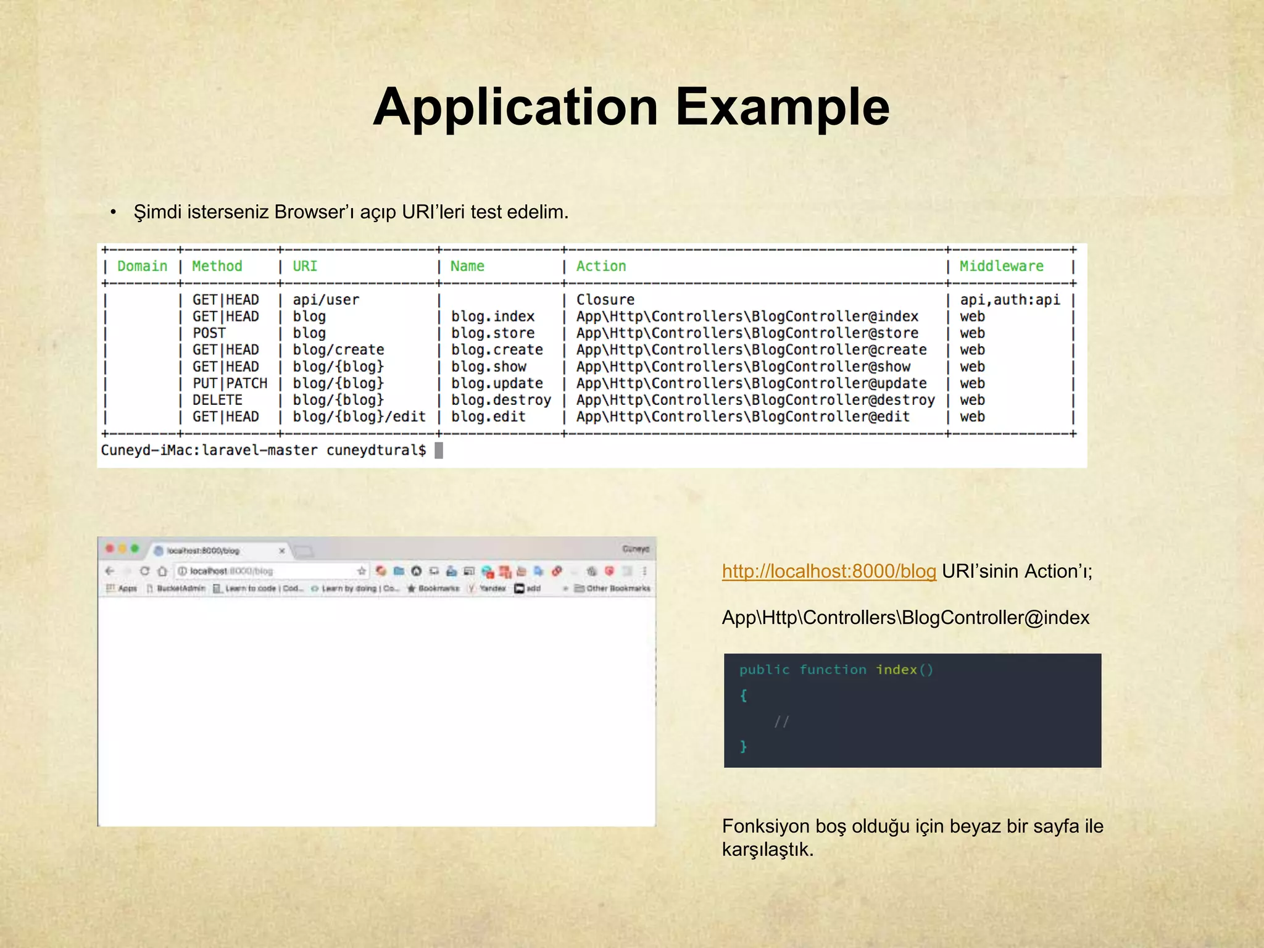Image resolution: width=1264 pixels, height=948 pixels.
Task: Click the terminal prompt 'Cuneyd-iMac:laravel-master'
Action: [209, 451]
